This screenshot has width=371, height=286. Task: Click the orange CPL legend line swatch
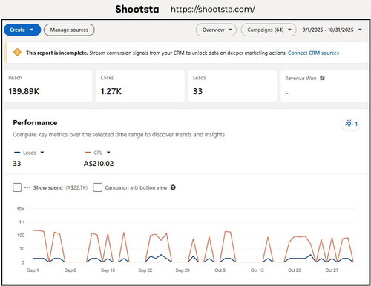tap(88, 153)
